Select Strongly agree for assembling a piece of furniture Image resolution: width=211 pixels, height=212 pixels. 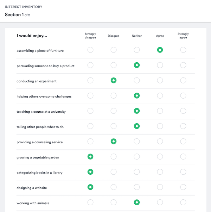183,50
